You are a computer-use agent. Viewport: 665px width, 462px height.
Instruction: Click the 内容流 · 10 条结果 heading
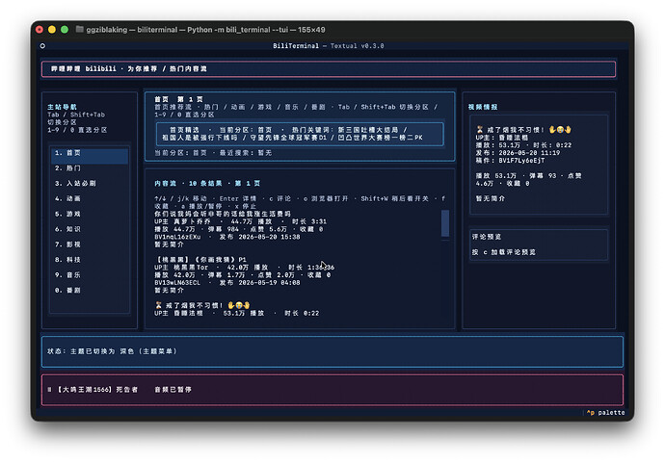pos(207,184)
